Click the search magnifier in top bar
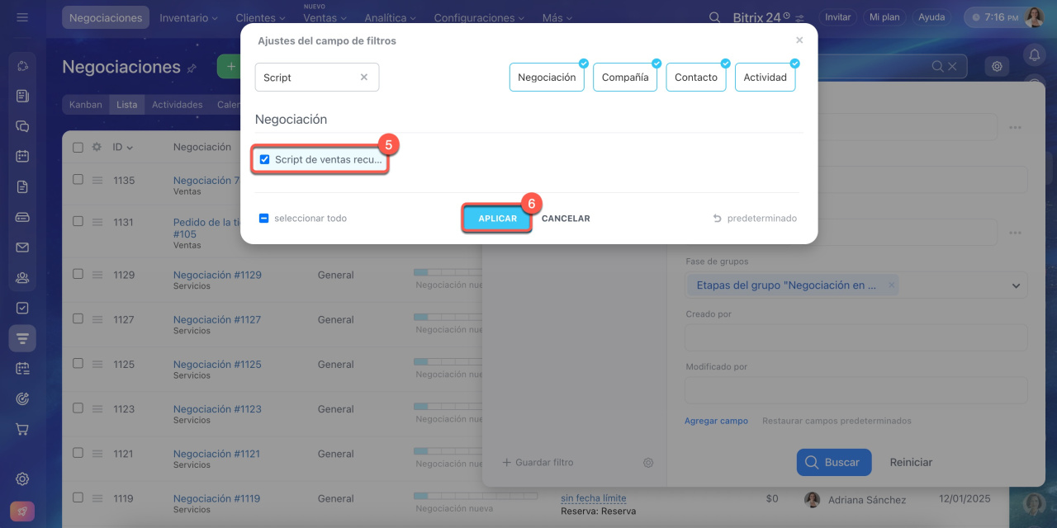Viewport: 1057px width, 528px height. 714,17
